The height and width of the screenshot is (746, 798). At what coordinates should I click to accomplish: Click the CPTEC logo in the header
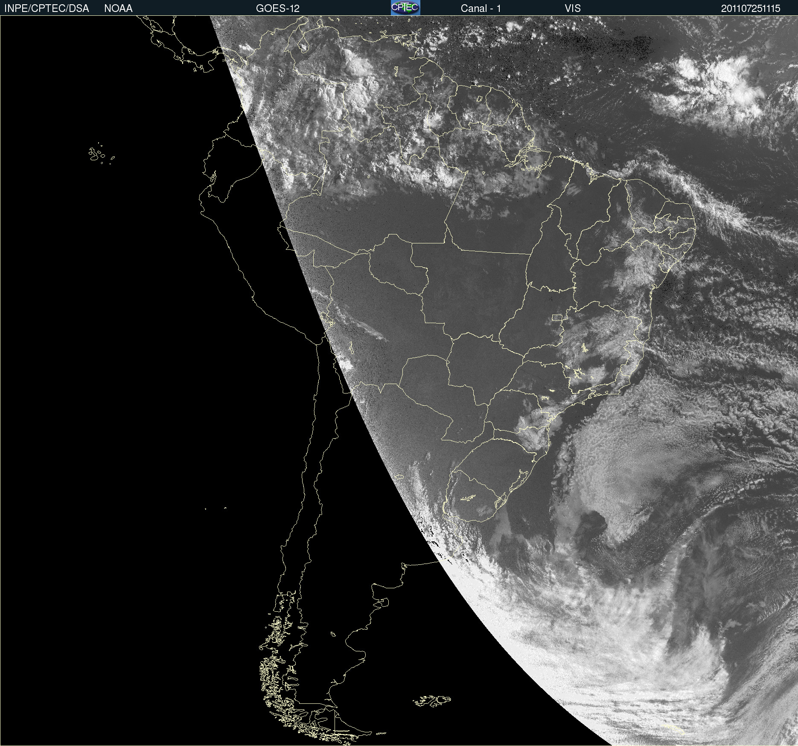coord(405,8)
